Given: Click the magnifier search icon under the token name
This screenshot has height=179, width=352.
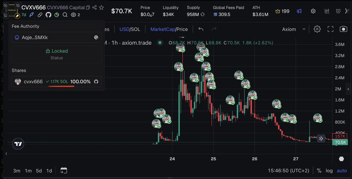Looking at the screenshot, I should point(65,15).
